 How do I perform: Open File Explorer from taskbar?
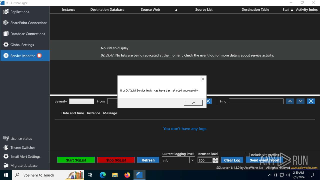[x=115, y=175]
